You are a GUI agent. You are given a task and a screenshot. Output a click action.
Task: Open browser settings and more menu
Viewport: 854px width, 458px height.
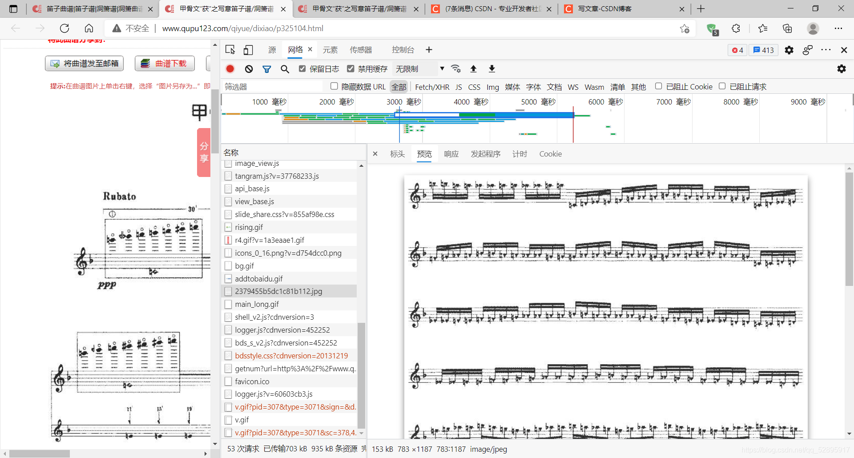coord(838,28)
